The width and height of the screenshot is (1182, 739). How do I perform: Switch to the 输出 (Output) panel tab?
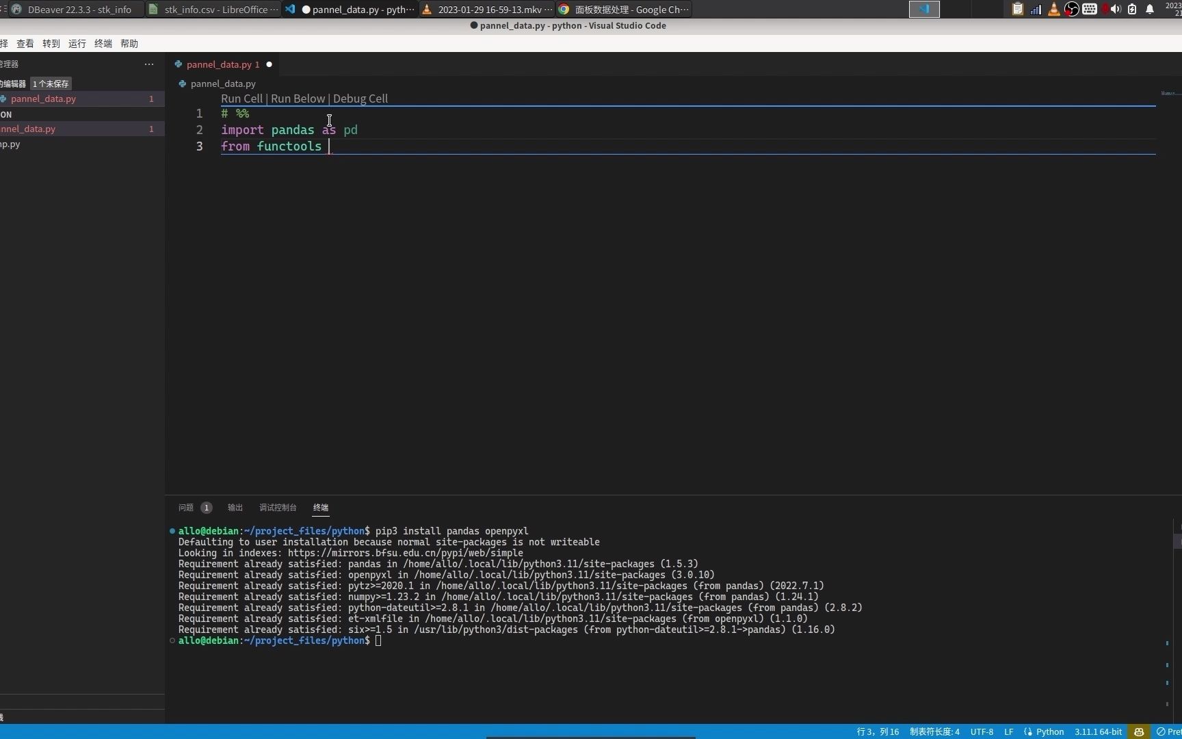[235, 508]
